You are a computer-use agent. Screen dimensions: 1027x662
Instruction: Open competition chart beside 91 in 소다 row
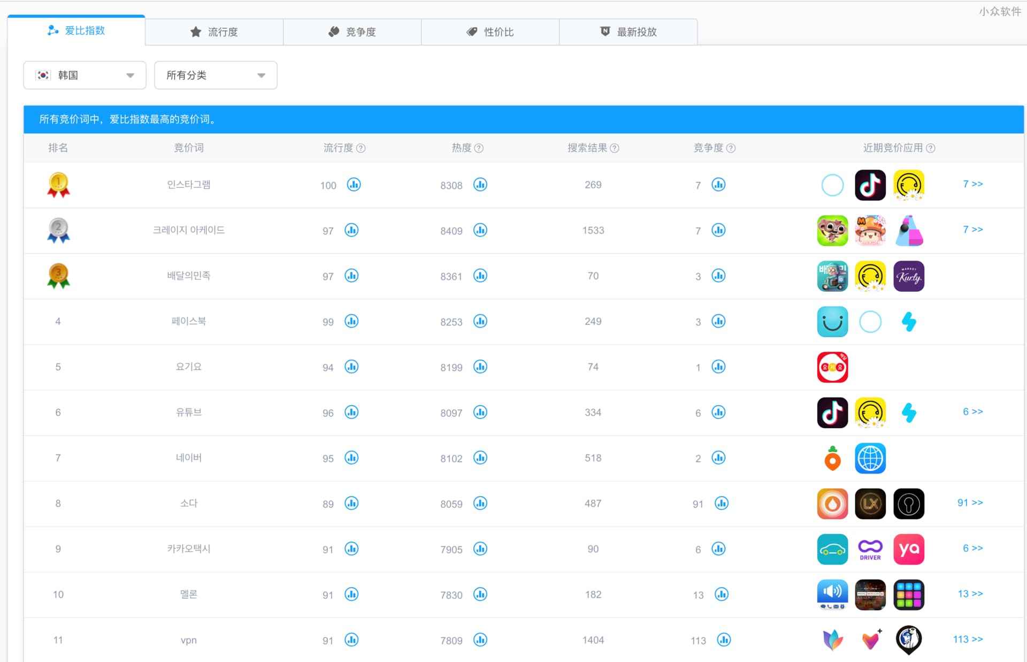(x=722, y=503)
